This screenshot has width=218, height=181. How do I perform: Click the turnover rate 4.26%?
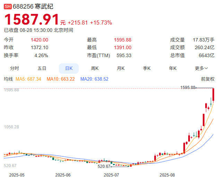click(41, 55)
